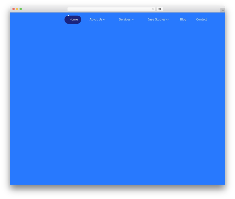Go to the Contact page
This screenshot has height=199, width=235.
(202, 19)
